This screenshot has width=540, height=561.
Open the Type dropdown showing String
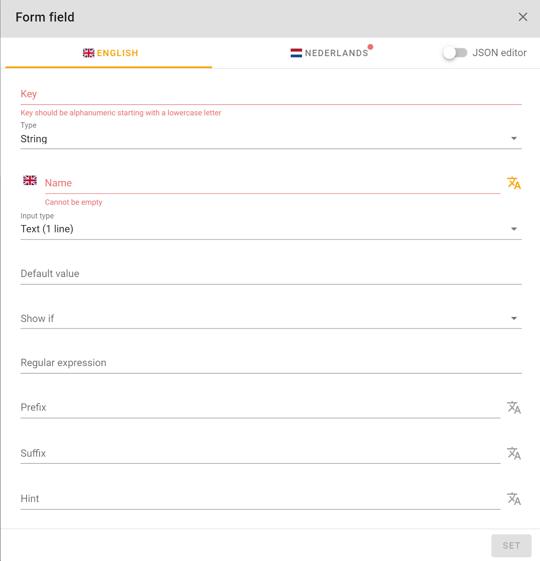tap(514, 138)
